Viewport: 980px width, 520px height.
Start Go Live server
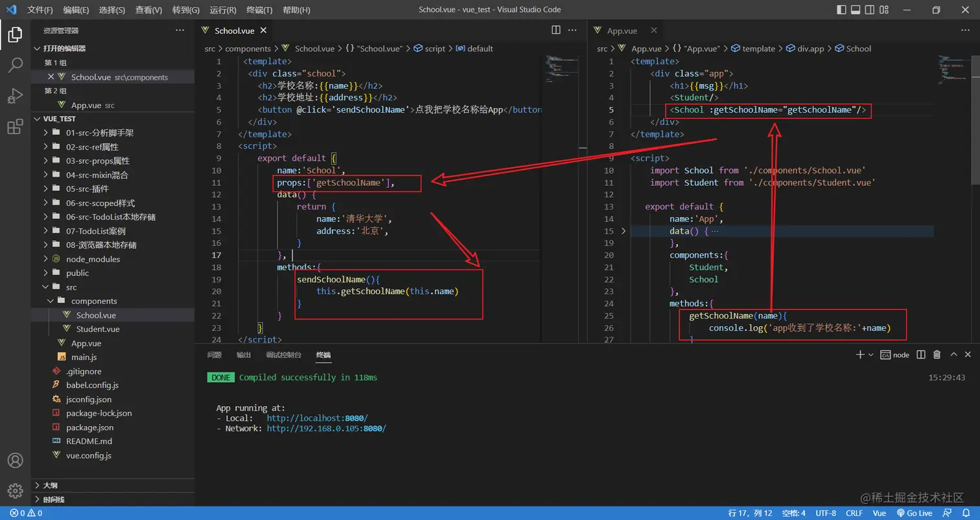[914, 514]
